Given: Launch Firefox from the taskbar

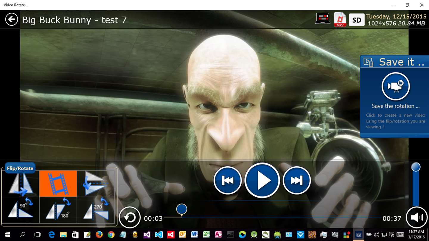Looking at the screenshot, I should [x=99, y=235].
